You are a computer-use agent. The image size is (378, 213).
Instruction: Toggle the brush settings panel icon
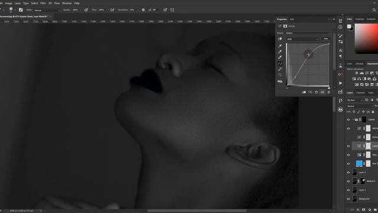click(21, 10)
